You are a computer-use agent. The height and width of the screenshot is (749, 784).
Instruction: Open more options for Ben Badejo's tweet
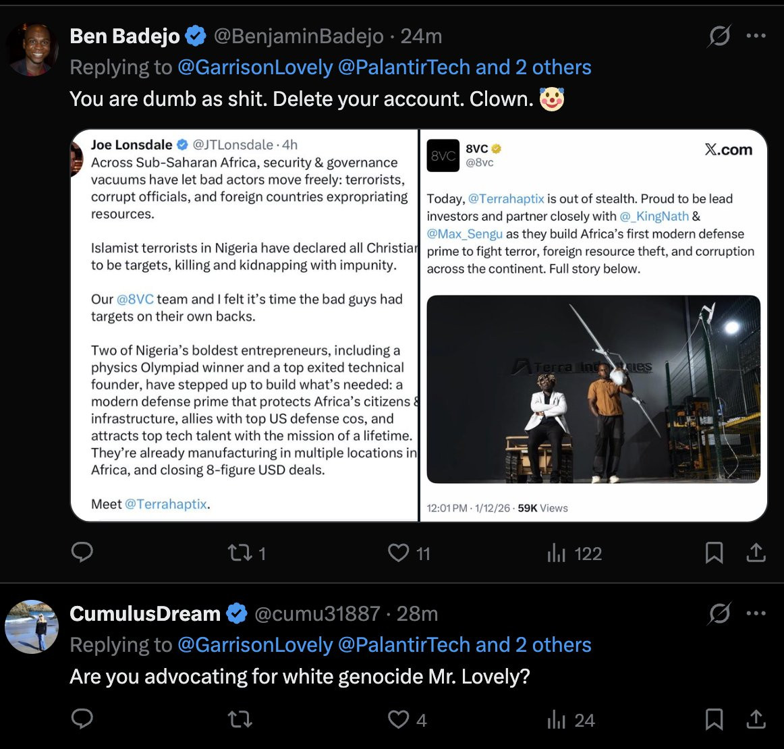click(756, 36)
